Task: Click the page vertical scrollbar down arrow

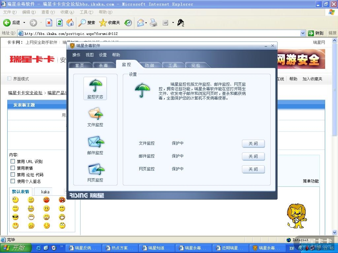Action: tap(335, 233)
